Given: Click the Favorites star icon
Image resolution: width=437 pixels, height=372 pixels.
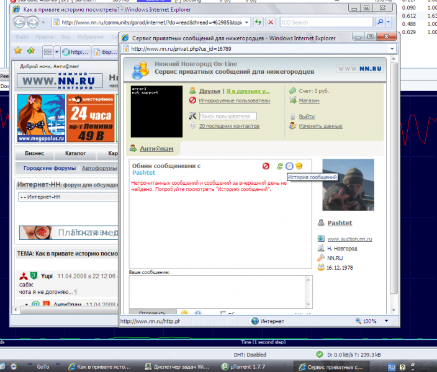Looking at the screenshot, I should tap(18, 51).
